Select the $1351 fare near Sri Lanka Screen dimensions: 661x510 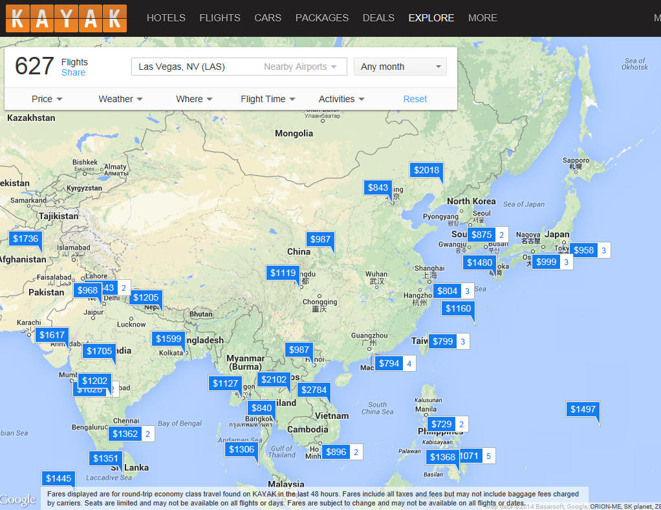[x=105, y=458]
